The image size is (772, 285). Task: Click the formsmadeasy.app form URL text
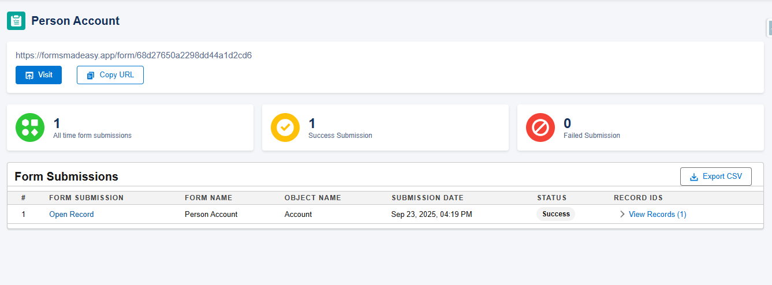133,55
